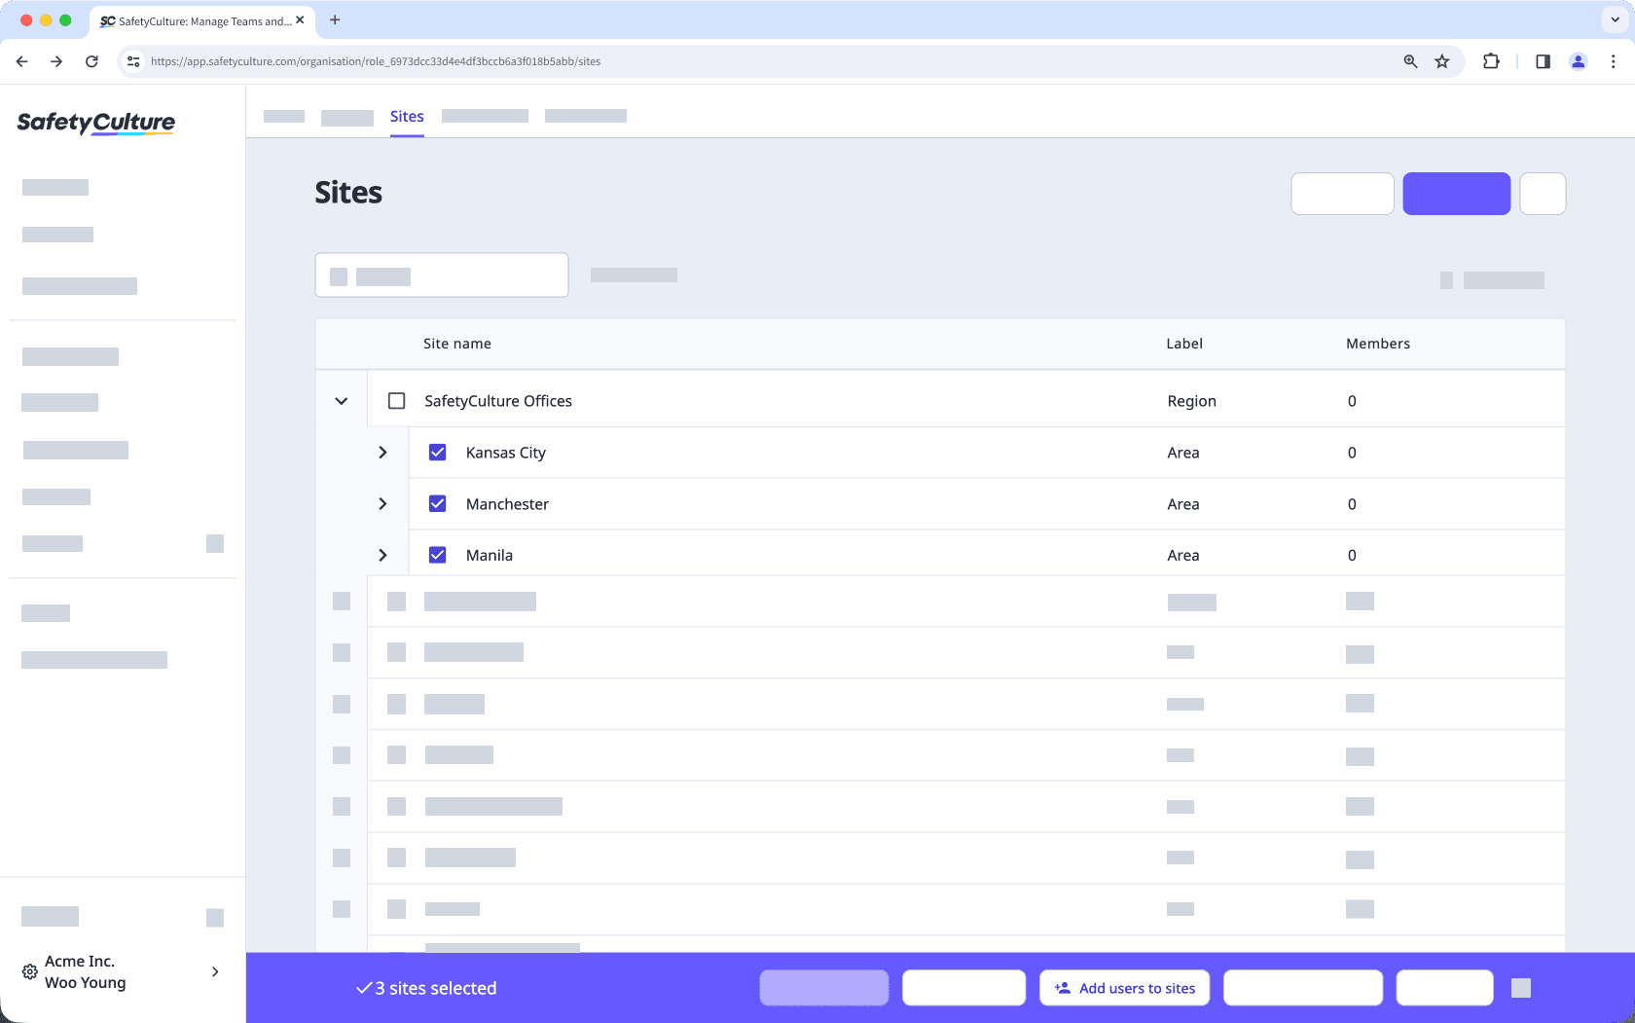The image size is (1635, 1023).
Task: Collapse the SafetyCulture Offices region
Action: [341, 400]
